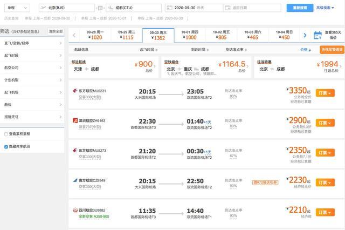Viewport: 345px width, 230px height.
Task: Open 订票 dropdown for MU5273 ¥2350 flight
Action: pyautogui.click(x=325, y=152)
